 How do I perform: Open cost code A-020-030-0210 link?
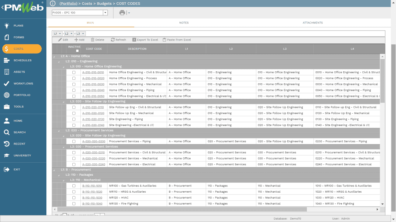click(x=94, y=153)
